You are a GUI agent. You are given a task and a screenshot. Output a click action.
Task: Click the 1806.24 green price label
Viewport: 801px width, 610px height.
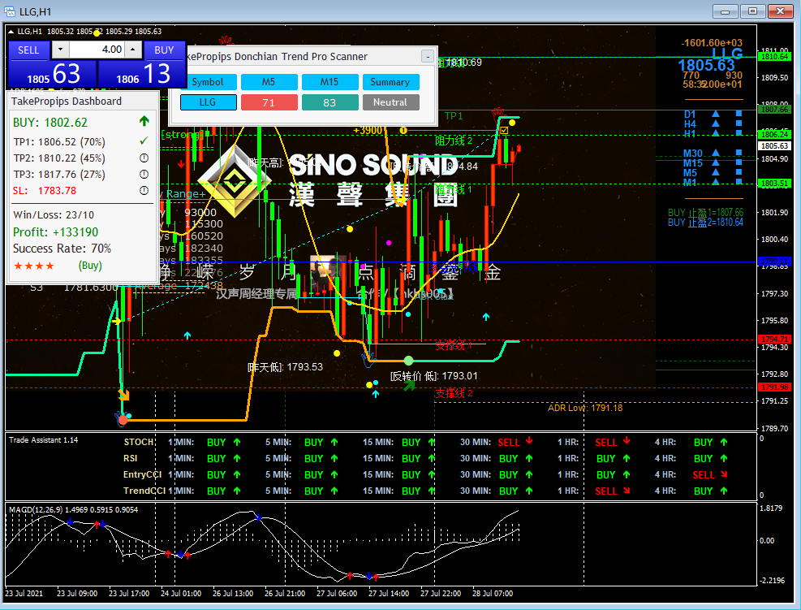point(774,134)
